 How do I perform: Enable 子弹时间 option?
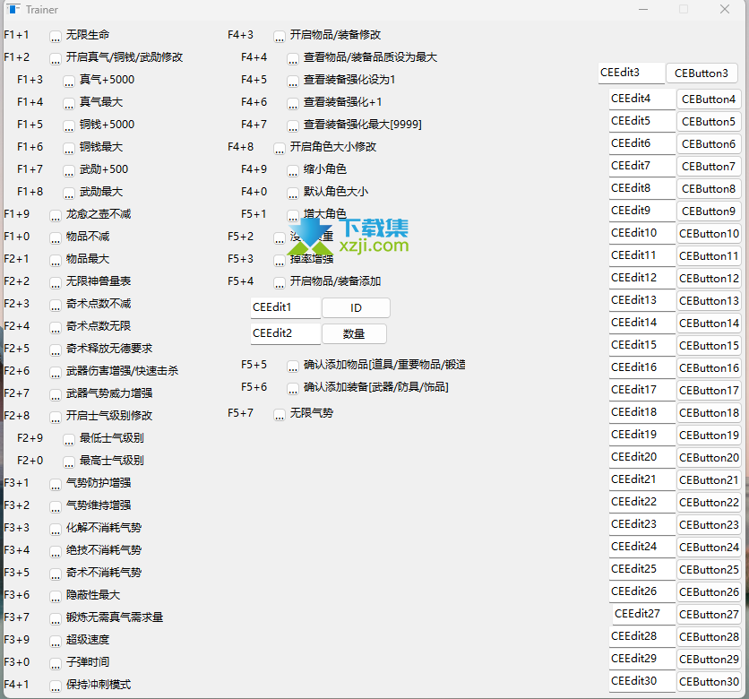[56, 663]
